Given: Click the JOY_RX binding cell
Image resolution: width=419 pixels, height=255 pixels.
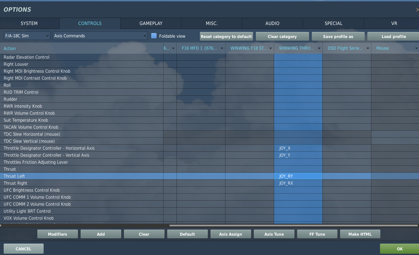Looking at the screenshot, I should click(298, 183).
